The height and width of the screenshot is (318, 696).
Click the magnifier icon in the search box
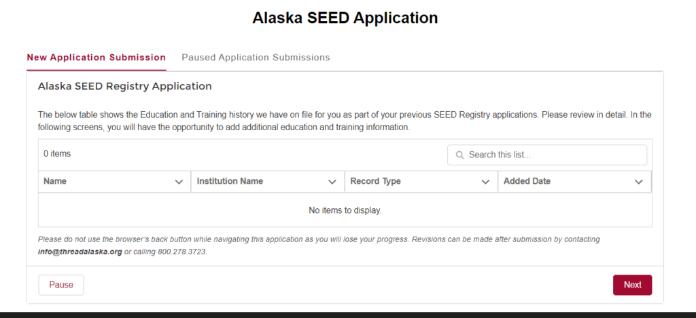point(460,155)
